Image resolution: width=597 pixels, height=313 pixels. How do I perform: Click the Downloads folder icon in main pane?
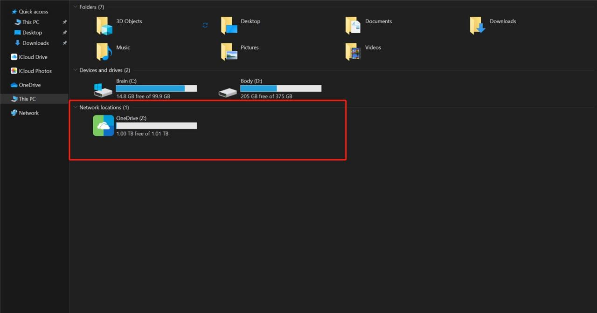pyautogui.click(x=478, y=26)
